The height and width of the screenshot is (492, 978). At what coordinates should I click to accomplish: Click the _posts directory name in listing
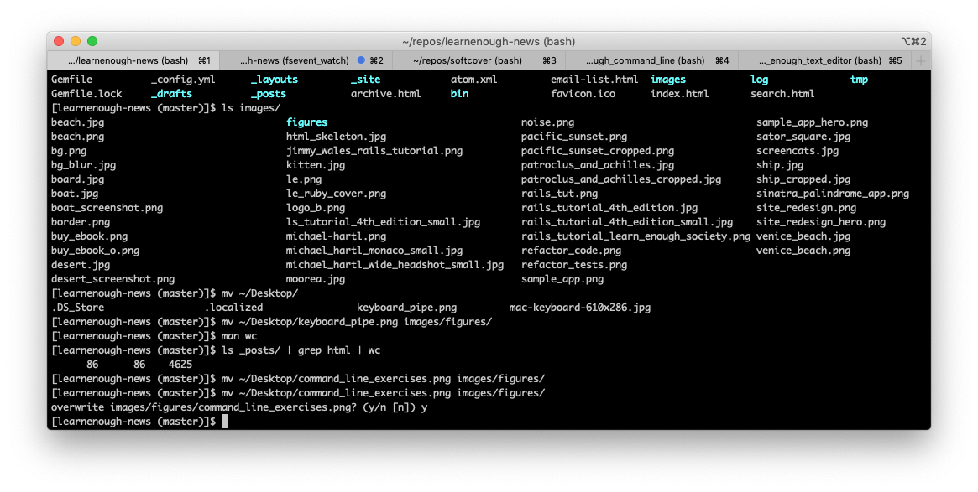tap(268, 94)
